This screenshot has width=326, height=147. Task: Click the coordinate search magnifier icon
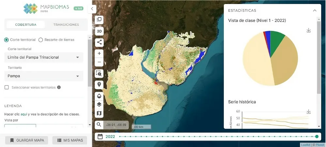pyautogui.click(x=99, y=125)
